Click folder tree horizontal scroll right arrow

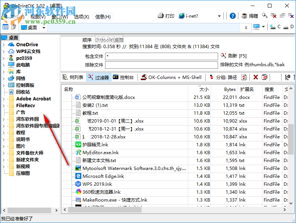pos(56,210)
